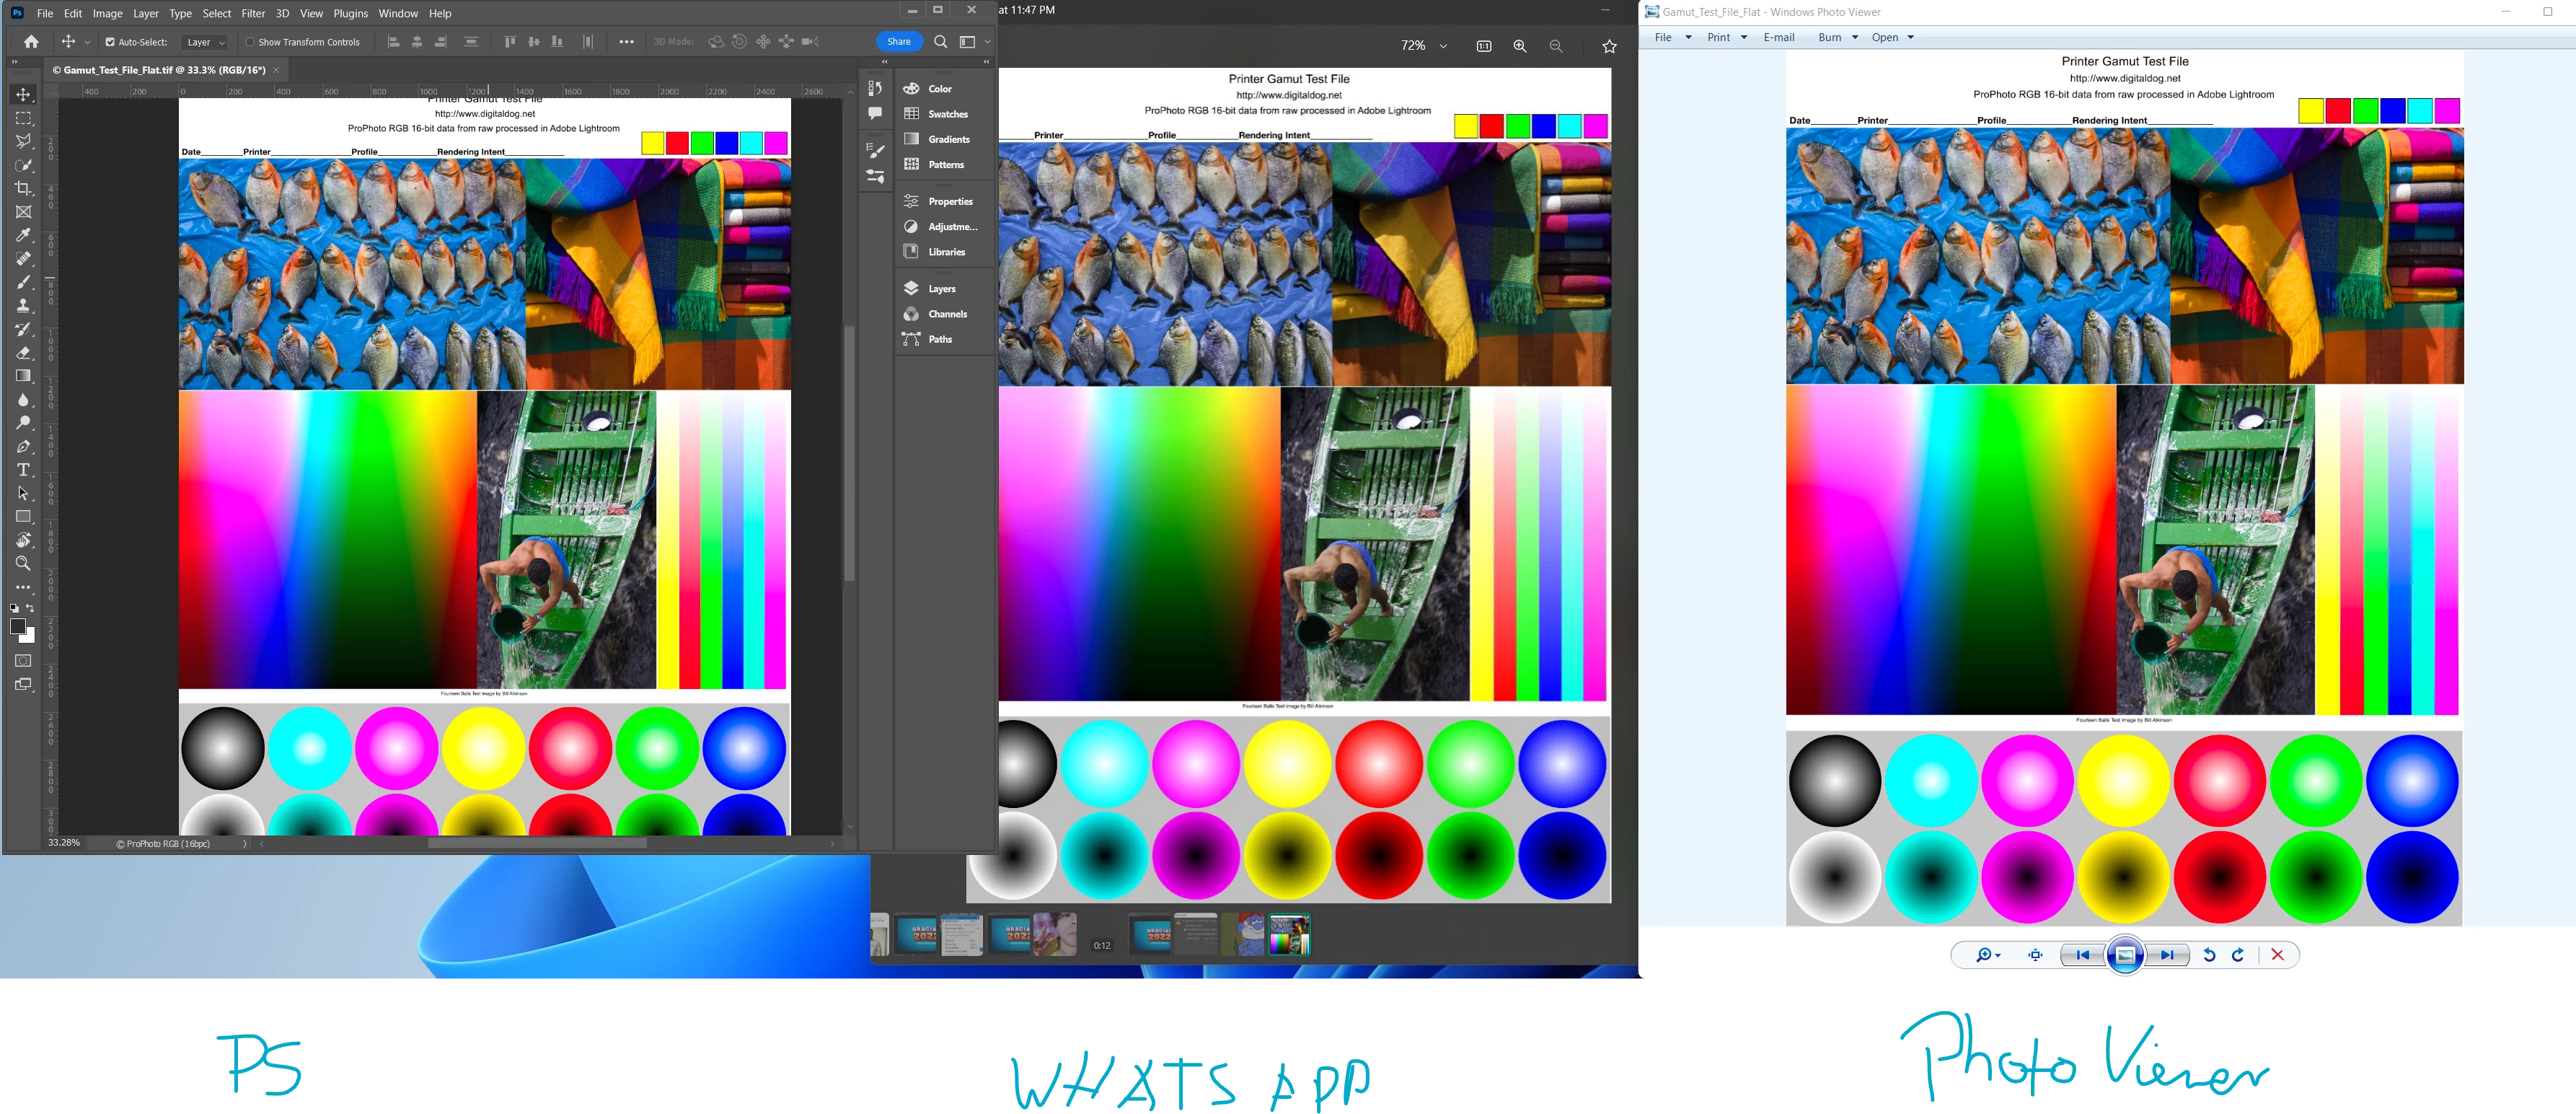Open the Filter menu in Photoshop
The width and height of the screenshot is (2576, 1114).
coord(253,13)
